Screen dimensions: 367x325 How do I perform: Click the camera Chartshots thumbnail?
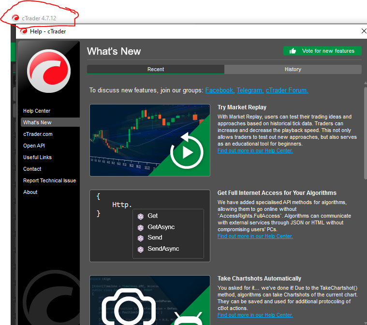coord(150,300)
